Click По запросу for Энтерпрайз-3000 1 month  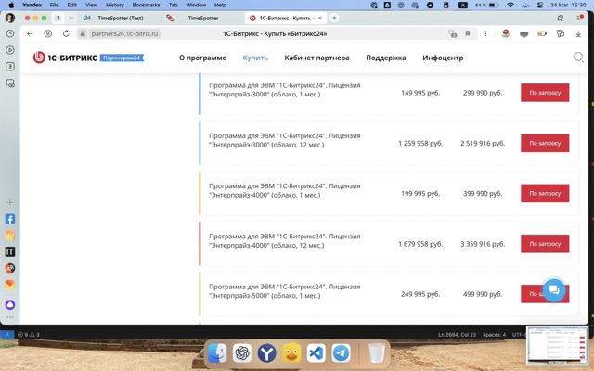pos(545,93)
